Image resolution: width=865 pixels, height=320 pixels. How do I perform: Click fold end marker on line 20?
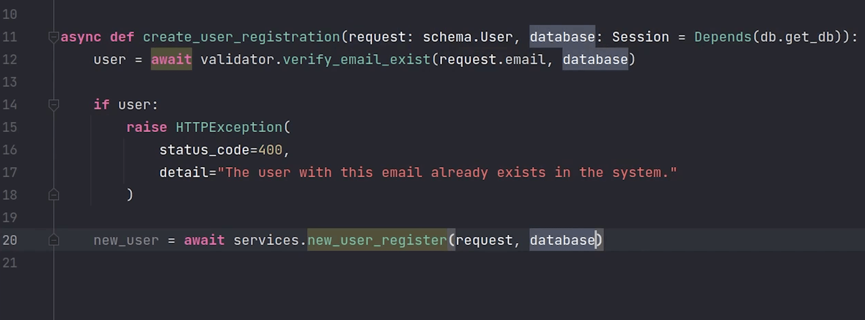tap(54, 240)
